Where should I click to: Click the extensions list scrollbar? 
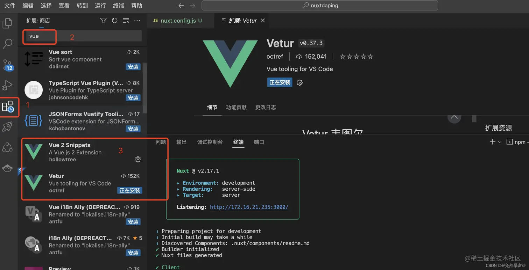click(145, 87)
